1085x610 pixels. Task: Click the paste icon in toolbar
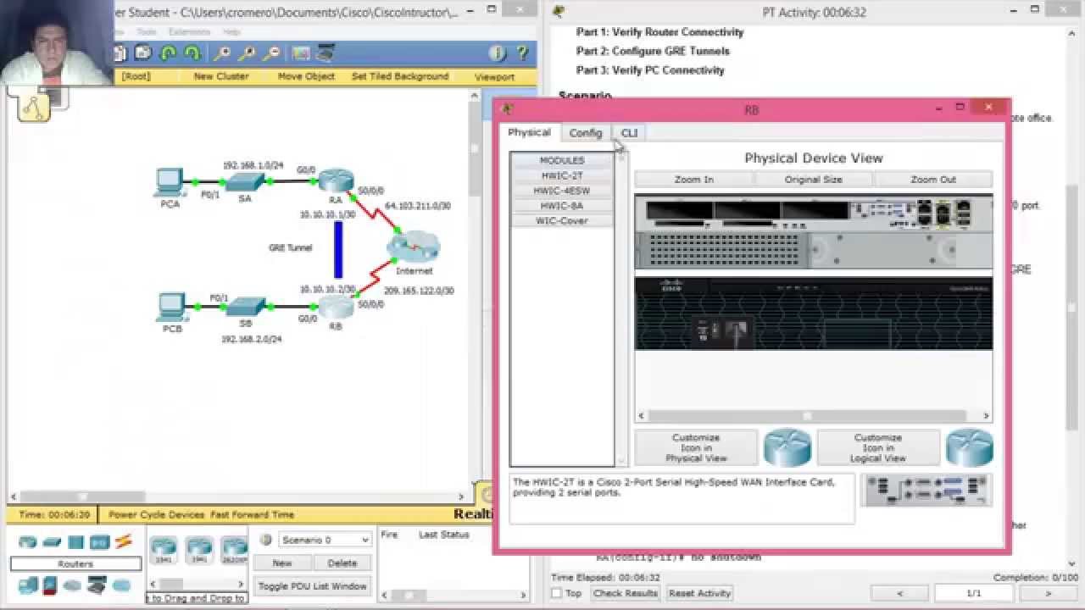(142, 53)
